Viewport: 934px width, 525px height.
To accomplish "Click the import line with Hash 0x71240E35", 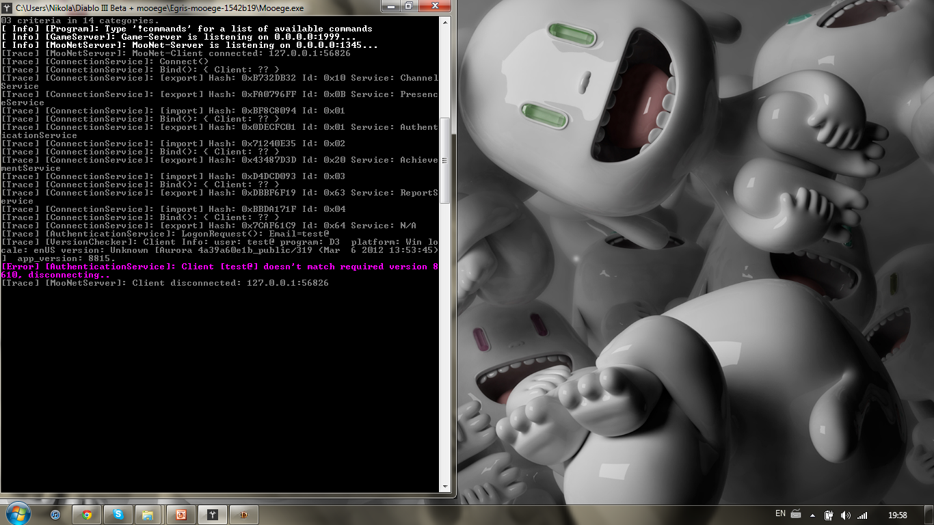I will (x=173, y=144).
